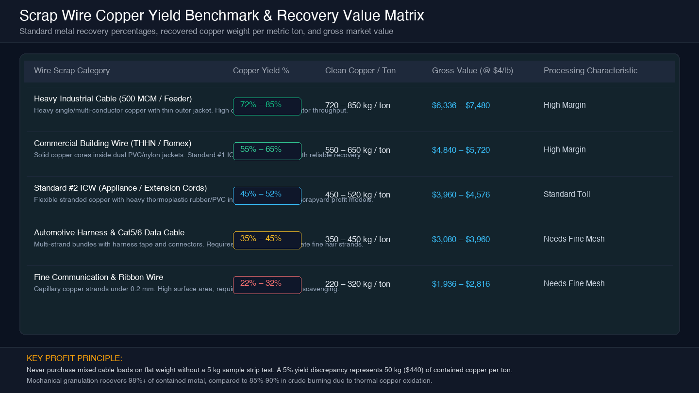
Task: Select the "Standard metal recovery percentages" subtitle
Action: pos(206,32)
